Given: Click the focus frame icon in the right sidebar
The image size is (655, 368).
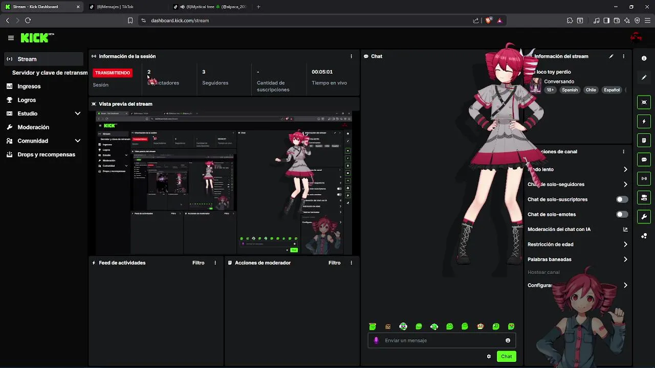Looking at the screenshot, I should click(644, 102).
